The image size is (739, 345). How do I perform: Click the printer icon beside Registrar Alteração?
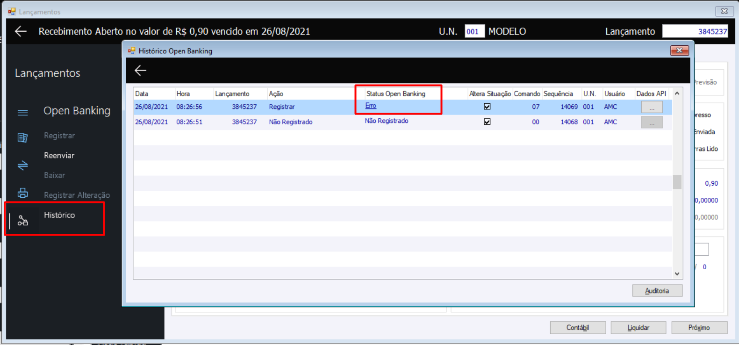click(22, 193)
